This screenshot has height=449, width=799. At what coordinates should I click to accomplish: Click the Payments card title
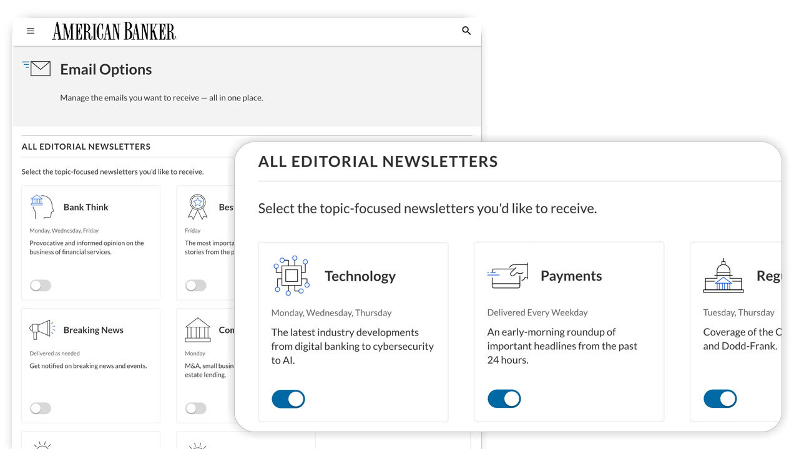571,276
